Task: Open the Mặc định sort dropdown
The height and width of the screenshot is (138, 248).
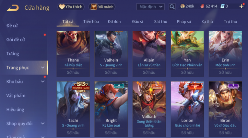Action: click(150, 7)
